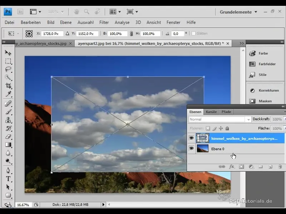The width and height of the screenshot is (286, 214).
Task: Create new adjustment layer icon
Action: coord(251,167)
